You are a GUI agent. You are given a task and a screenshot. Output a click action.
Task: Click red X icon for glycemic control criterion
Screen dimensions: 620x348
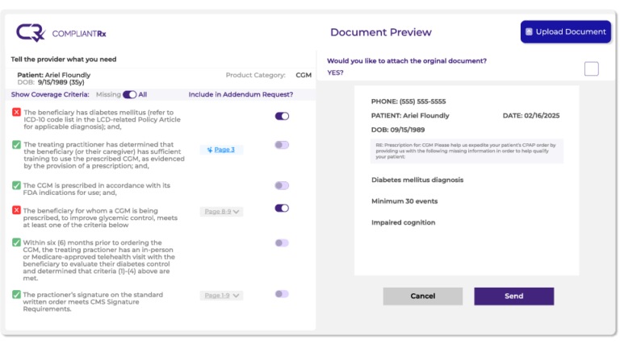point(17,209)
